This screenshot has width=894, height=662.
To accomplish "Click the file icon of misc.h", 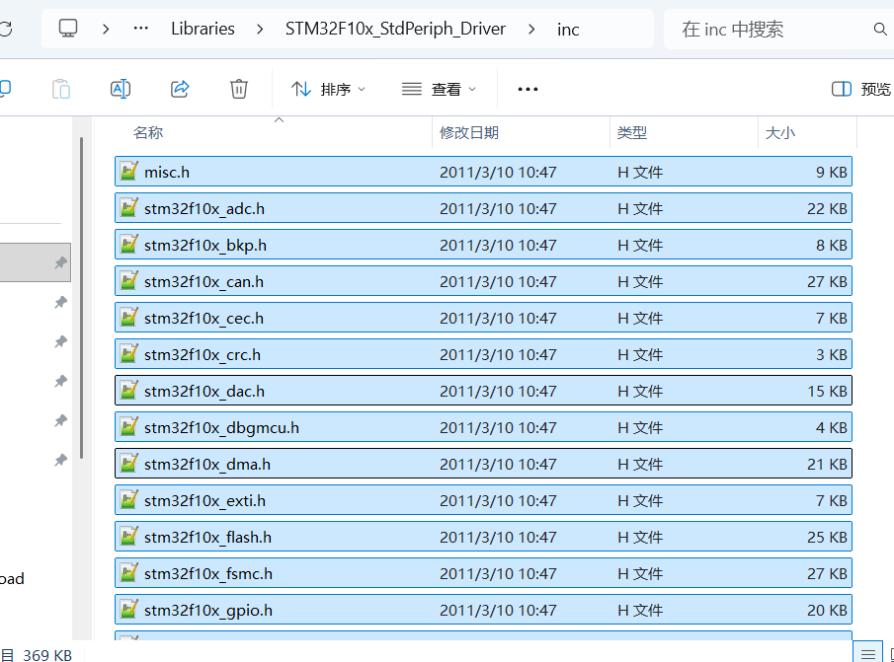I will coord(128,171).
